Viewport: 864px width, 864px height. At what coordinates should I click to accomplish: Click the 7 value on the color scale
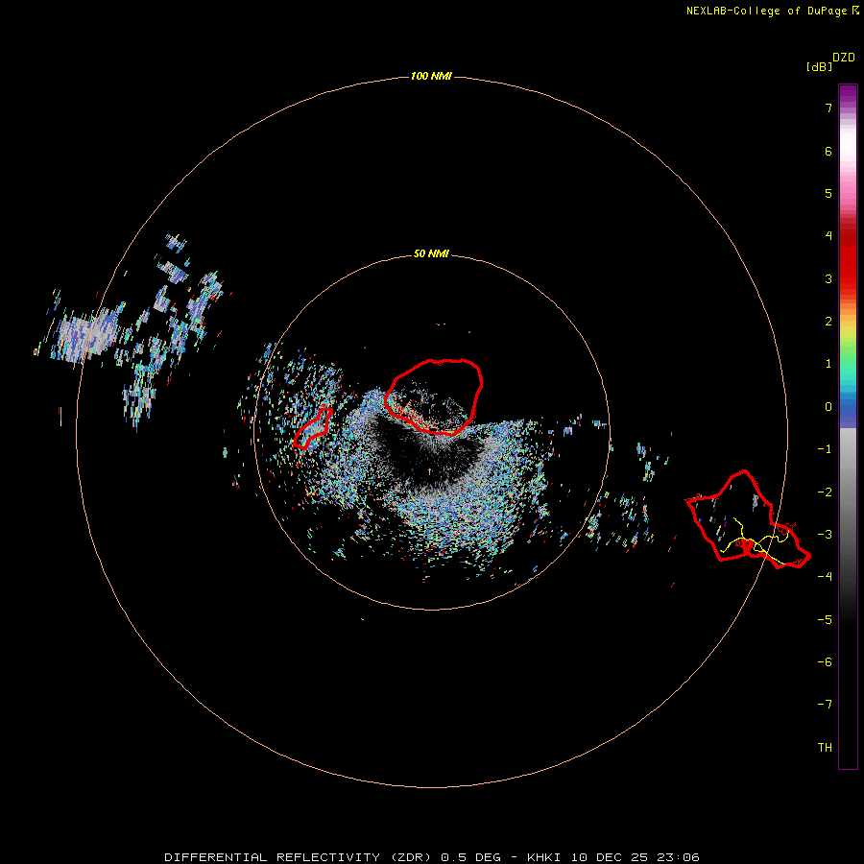[828, 108]
